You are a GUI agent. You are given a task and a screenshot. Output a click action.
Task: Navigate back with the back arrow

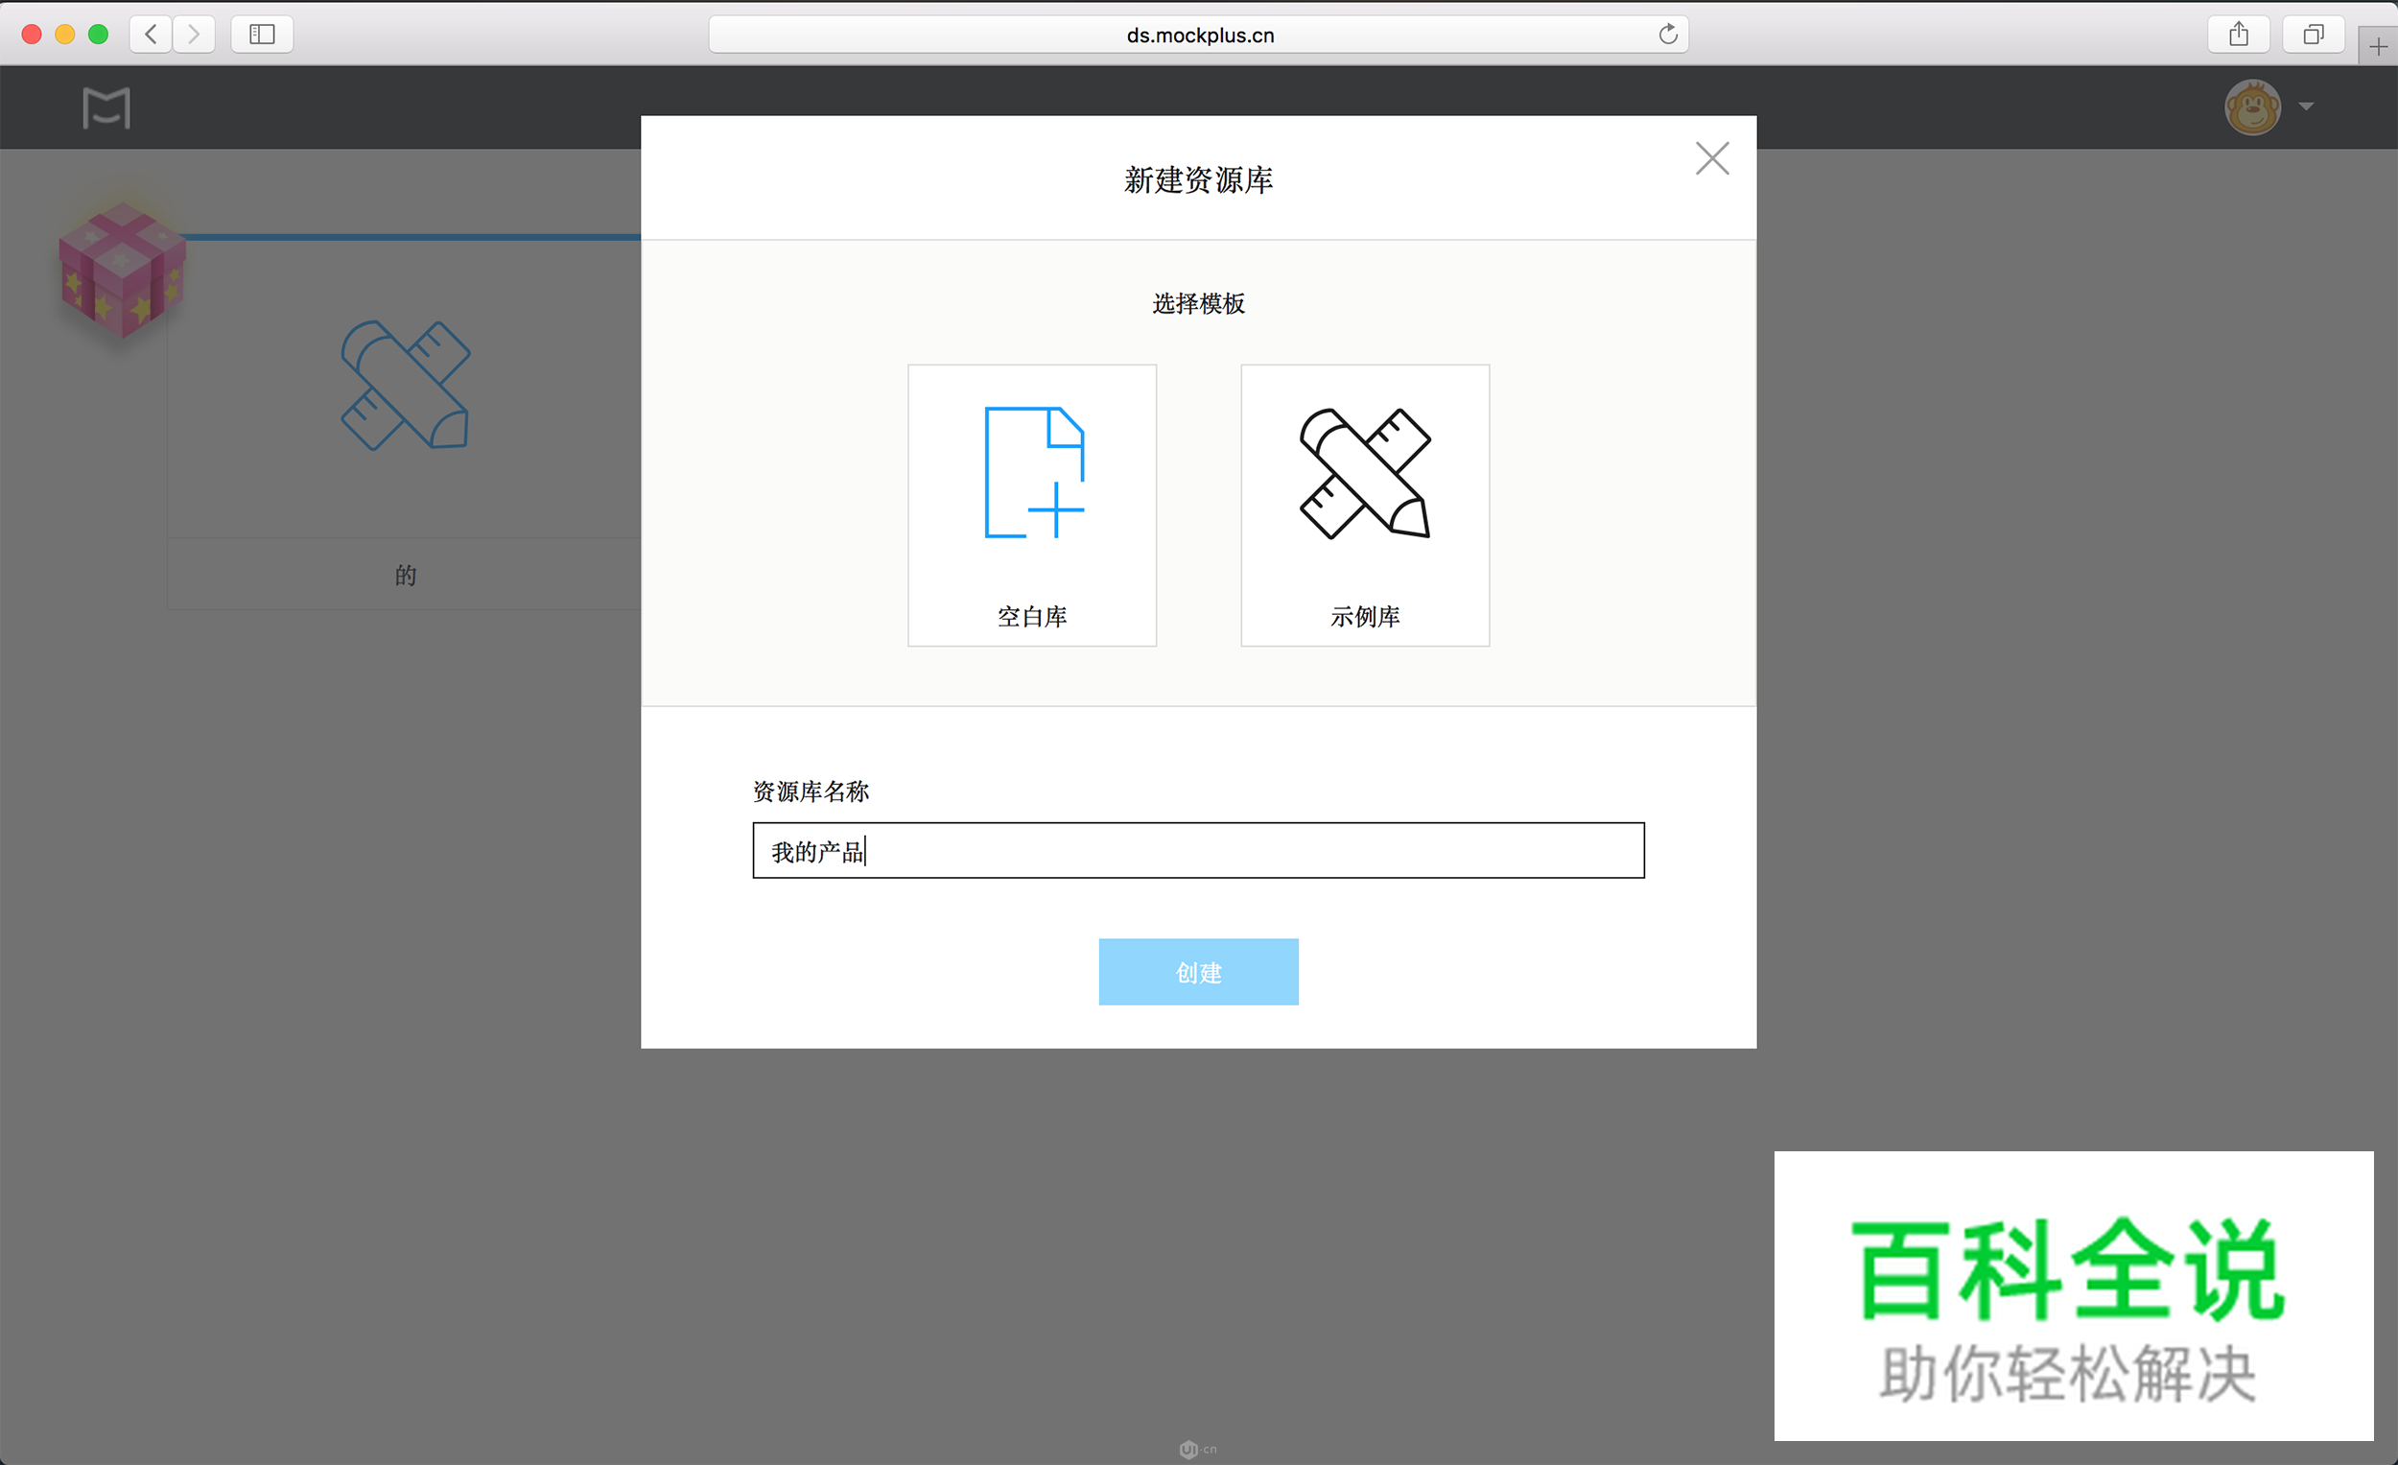click(151, 33)
